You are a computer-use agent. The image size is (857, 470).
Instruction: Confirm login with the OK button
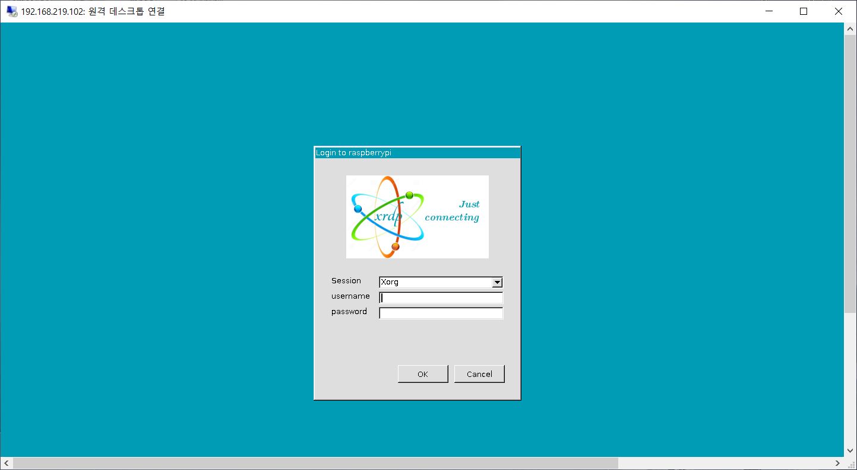(x=423, y=374)
